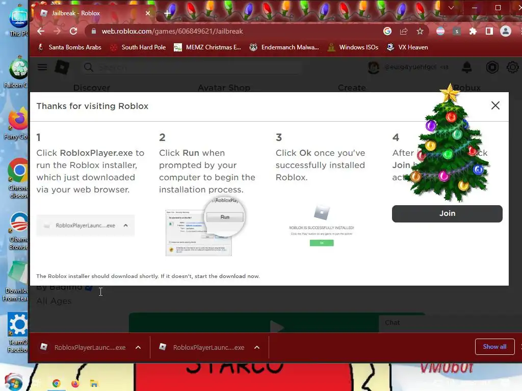
Task: Close the Jailbreak - Roblox tab
Action: [x=148, y=13]
